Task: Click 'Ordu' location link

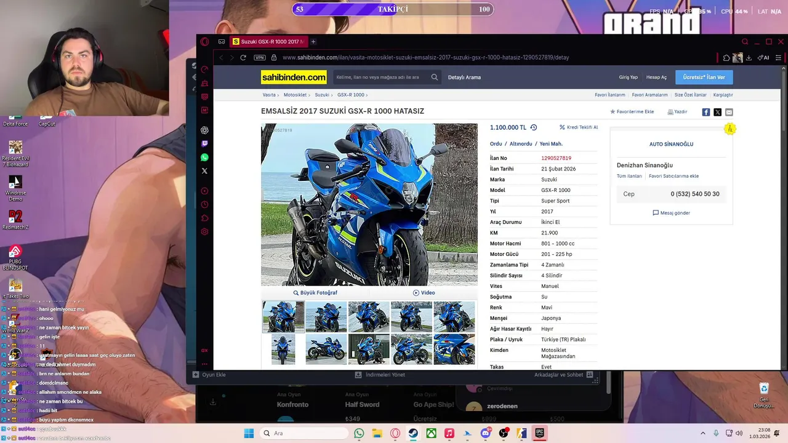Action: [496, 144]
